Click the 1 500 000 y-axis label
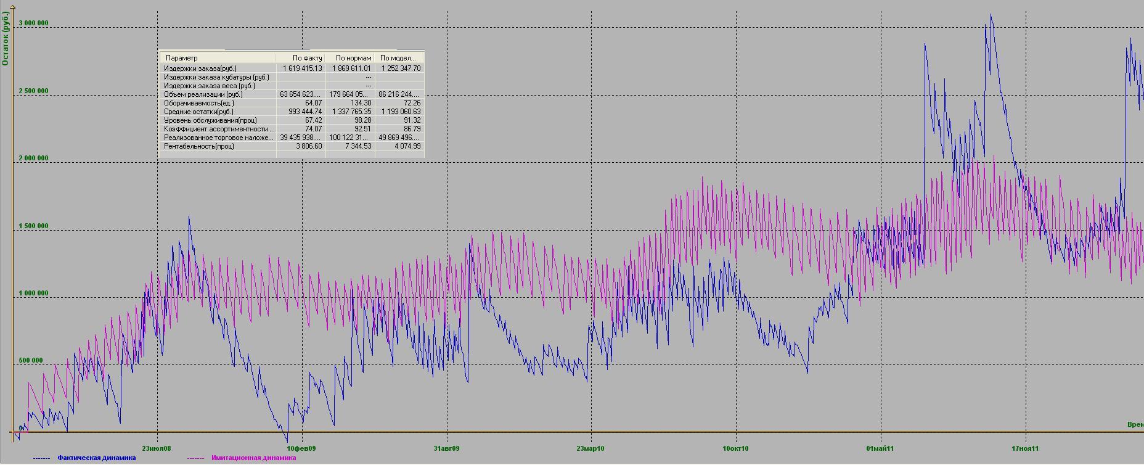This screenshot has width=1144, height=465. click(x=33, y=226)
